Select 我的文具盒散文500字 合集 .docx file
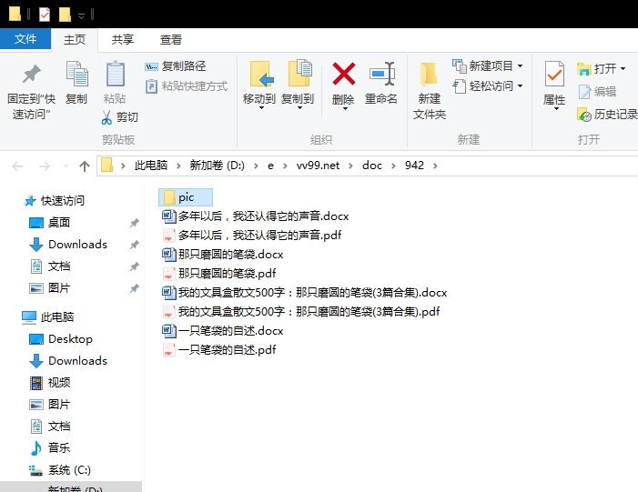This screenshot has width=638, height=492. point(305,292)
